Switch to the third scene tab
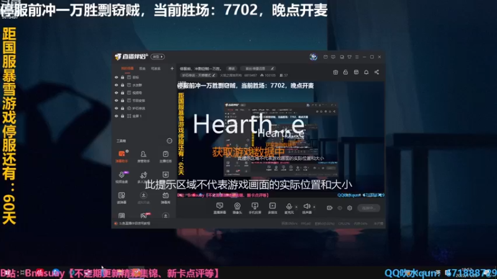 click(155, 68)
